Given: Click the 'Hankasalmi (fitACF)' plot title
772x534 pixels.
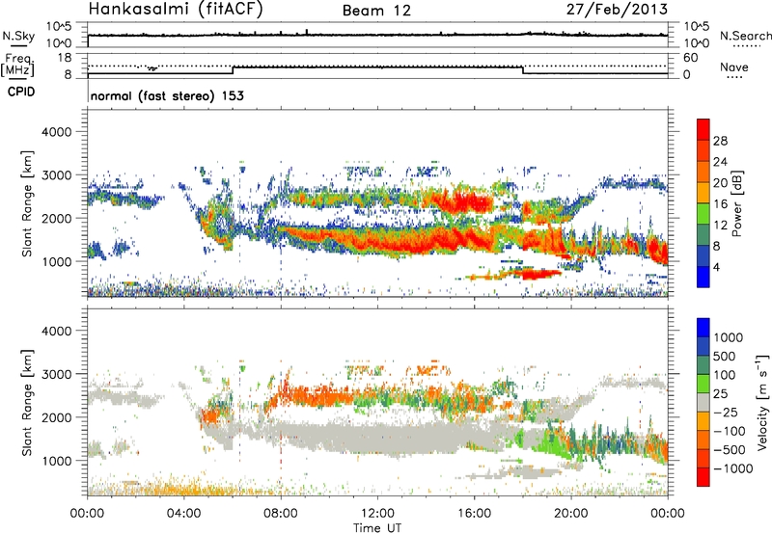Looking at the screenshot, I should (176, 9).
